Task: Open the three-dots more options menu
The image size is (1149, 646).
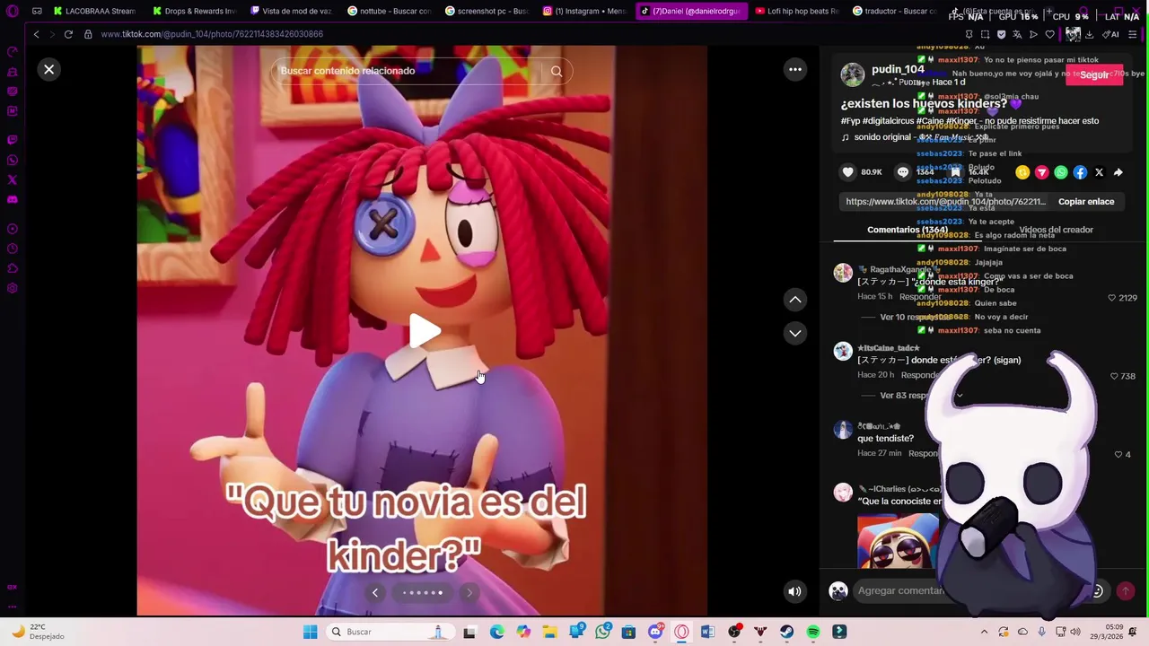Action: [x=795, y=69]
